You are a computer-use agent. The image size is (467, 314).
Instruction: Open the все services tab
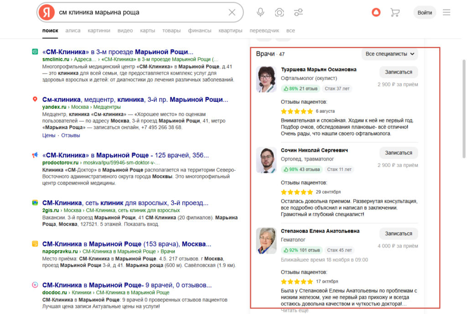291,30
